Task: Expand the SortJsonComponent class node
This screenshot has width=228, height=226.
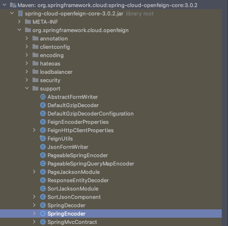Action: click(x=34, y=197)
